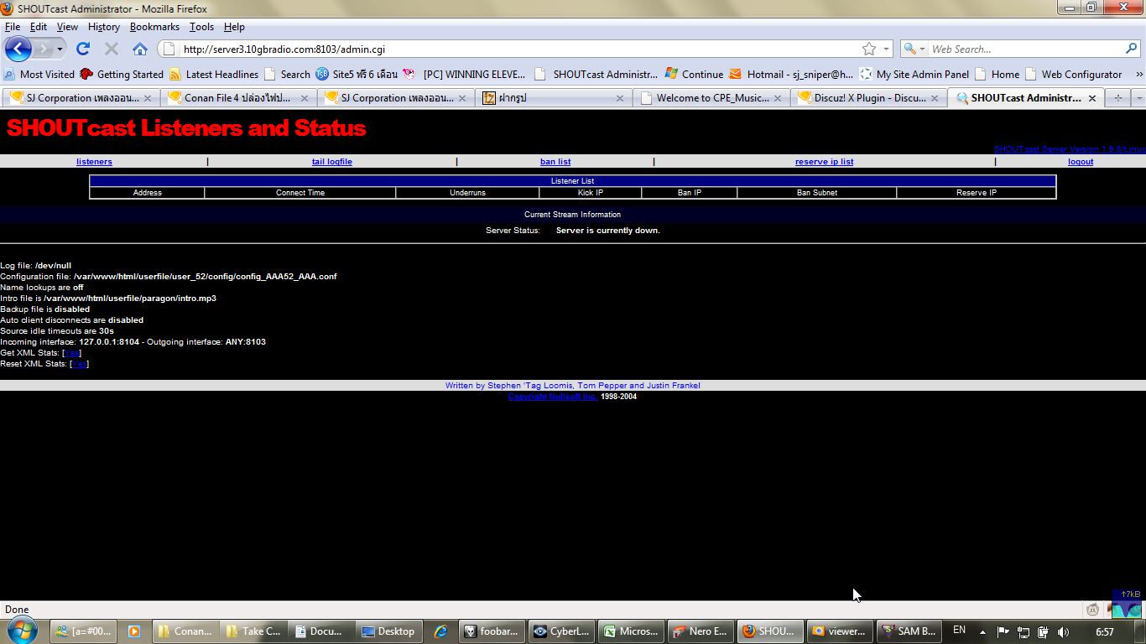Open the [PC] WINNING ELEVE... bookmark
Screen dimensions: 1146x644
click(x=466, y=74)
